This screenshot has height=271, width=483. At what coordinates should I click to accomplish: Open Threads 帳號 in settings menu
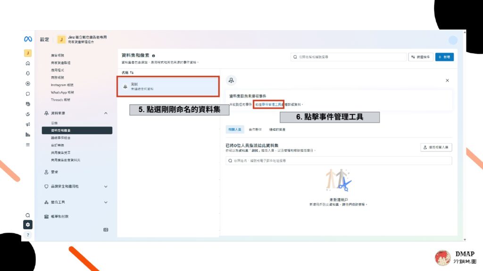tap(60, 100)
